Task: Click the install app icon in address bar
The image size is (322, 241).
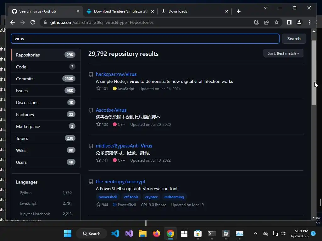Action: tap(257, 22)
